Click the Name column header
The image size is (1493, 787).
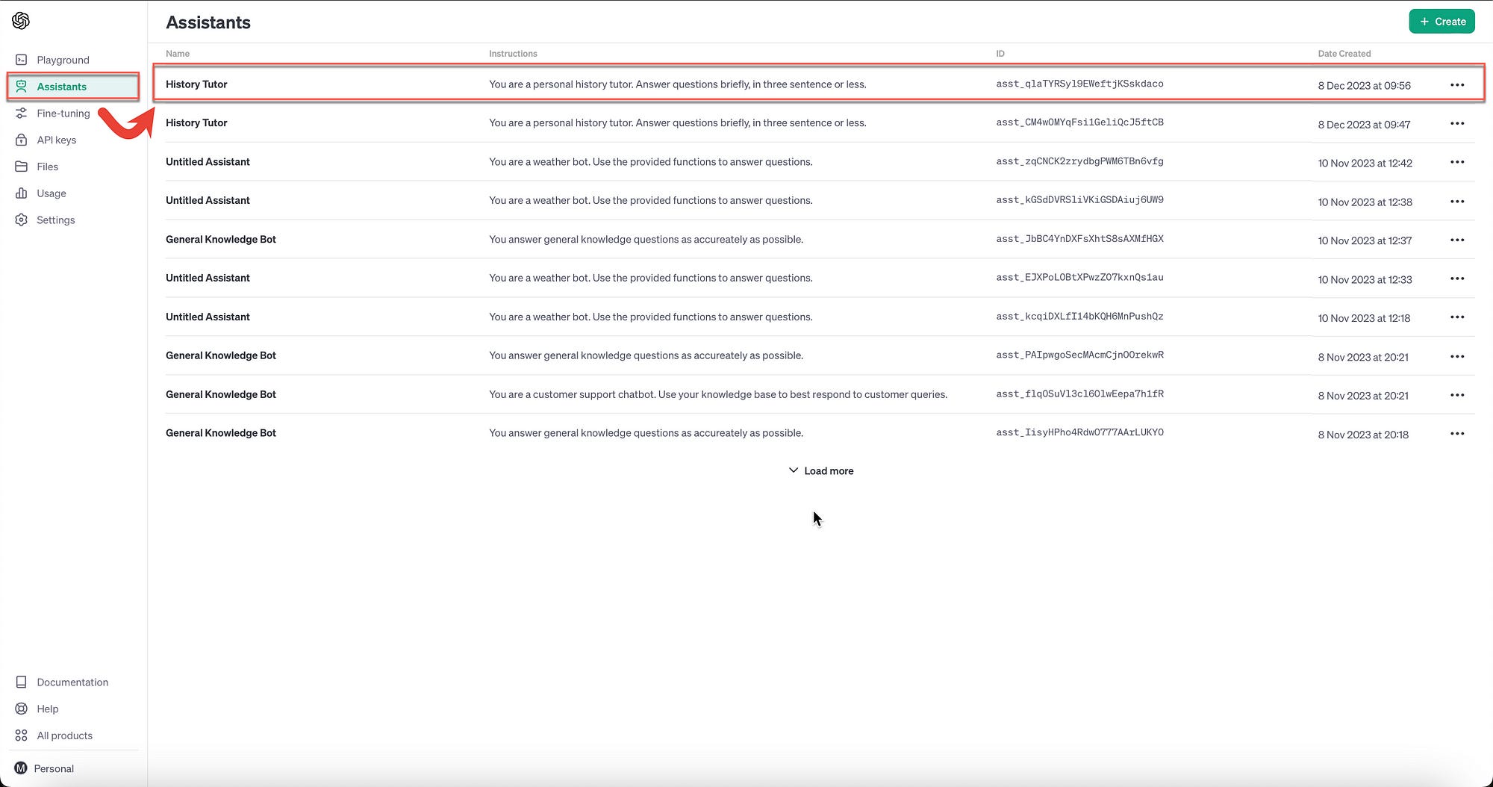point(178,53)
